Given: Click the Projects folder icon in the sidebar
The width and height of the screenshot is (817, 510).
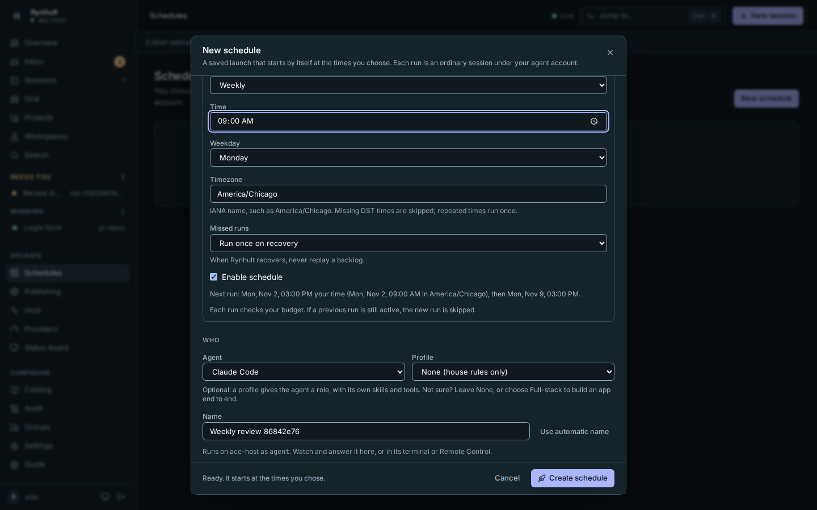Looking at the screenshot, I should [15, 118].
